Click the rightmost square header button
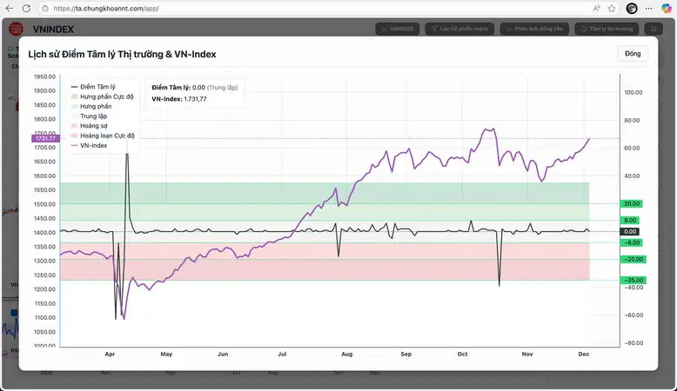677x391 pixels. pos(654,29)
